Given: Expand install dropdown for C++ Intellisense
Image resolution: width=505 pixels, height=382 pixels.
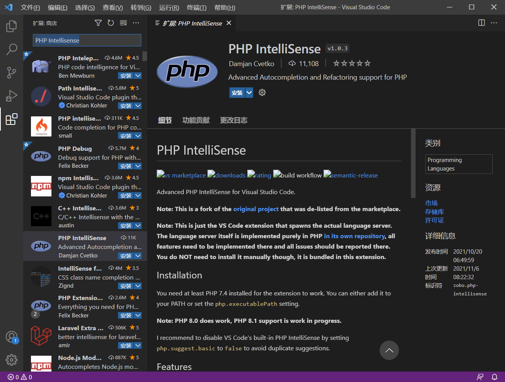Looking at the screenshot, I should pos(138,226).
